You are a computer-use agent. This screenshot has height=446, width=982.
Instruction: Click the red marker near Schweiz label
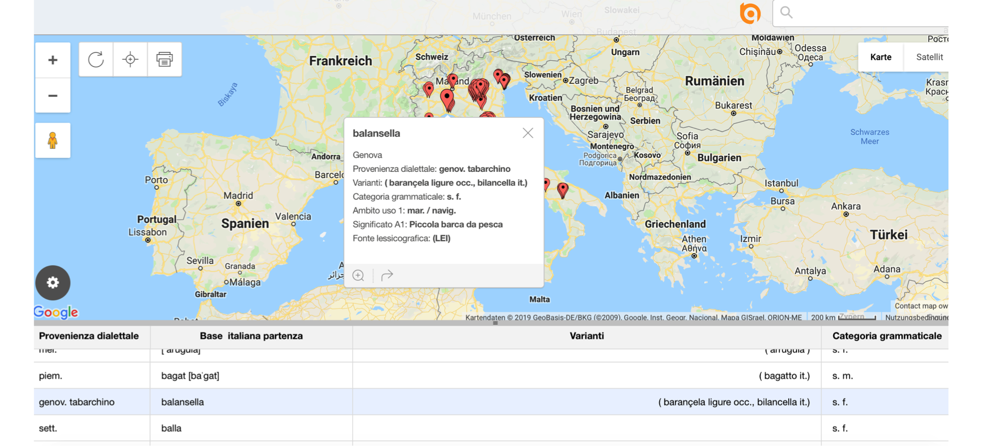tap(452, 80)
